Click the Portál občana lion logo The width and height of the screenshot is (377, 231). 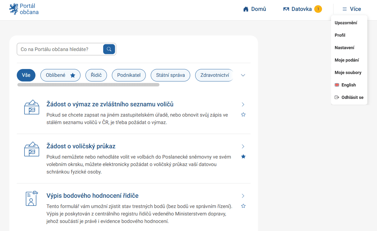click(13, 9)
